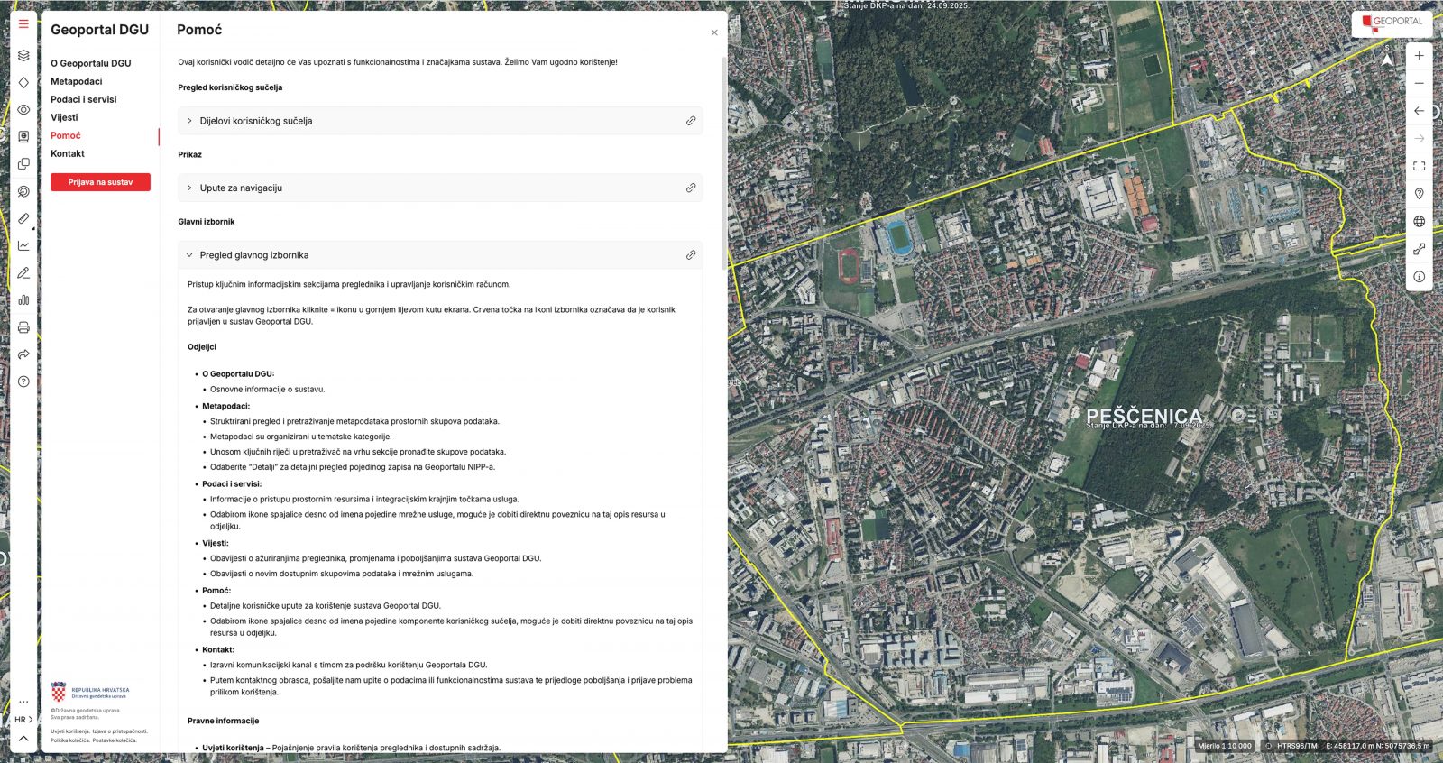Open the Politika kolačića link

coord(70,740)
